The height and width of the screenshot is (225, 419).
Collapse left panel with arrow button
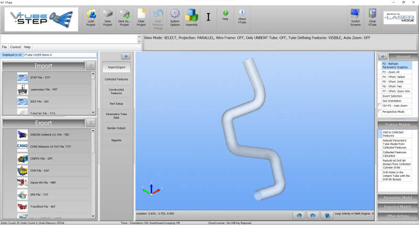click(126, 56)
